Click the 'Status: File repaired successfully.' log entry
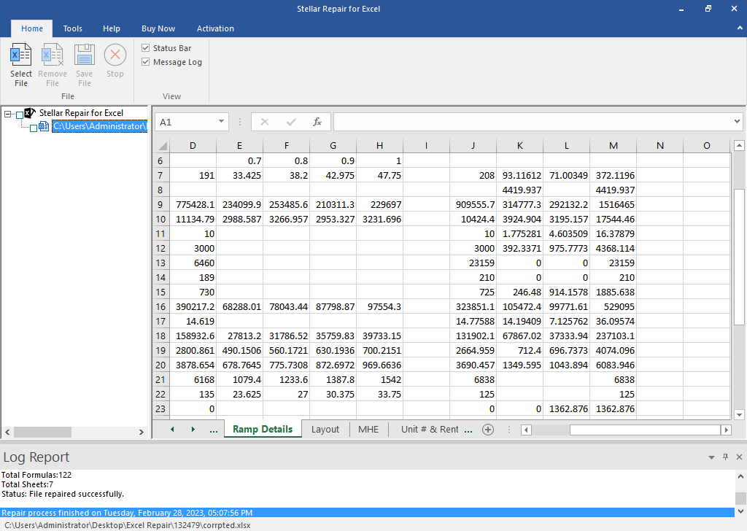The width and height of the screenshot is (747, 531). 63,494
